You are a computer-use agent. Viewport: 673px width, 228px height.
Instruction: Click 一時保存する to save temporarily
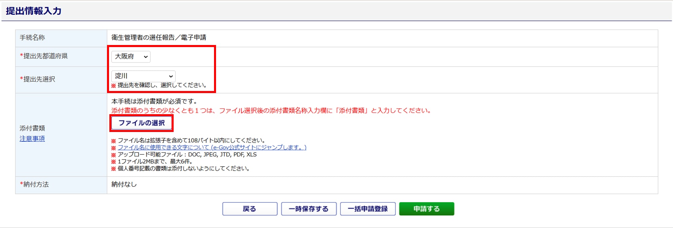pos(309,209)
